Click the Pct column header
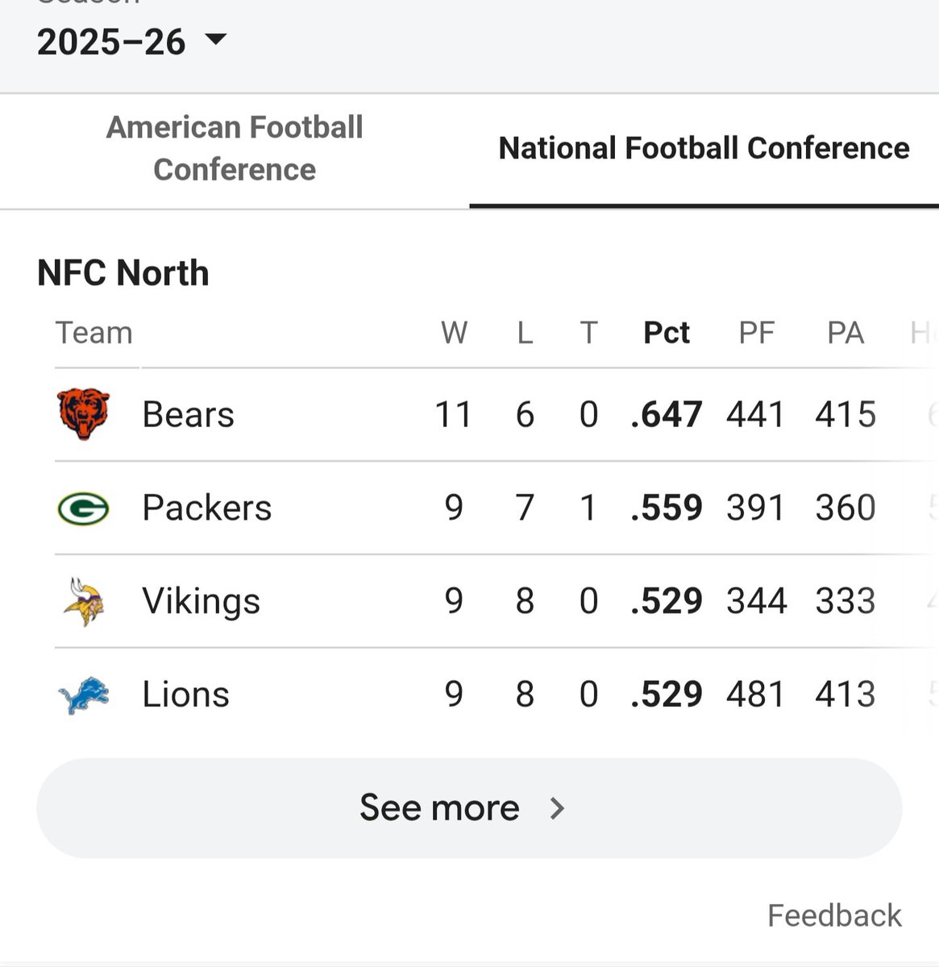The height and width of the screenshot is (967, 939). [667, 333]
